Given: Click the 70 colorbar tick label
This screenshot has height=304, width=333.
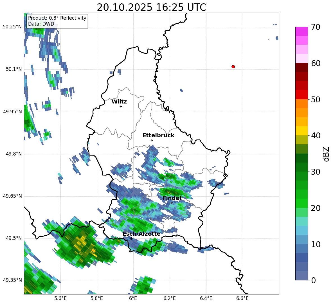Looking at the screenshot, I should [x=316, y=27].
